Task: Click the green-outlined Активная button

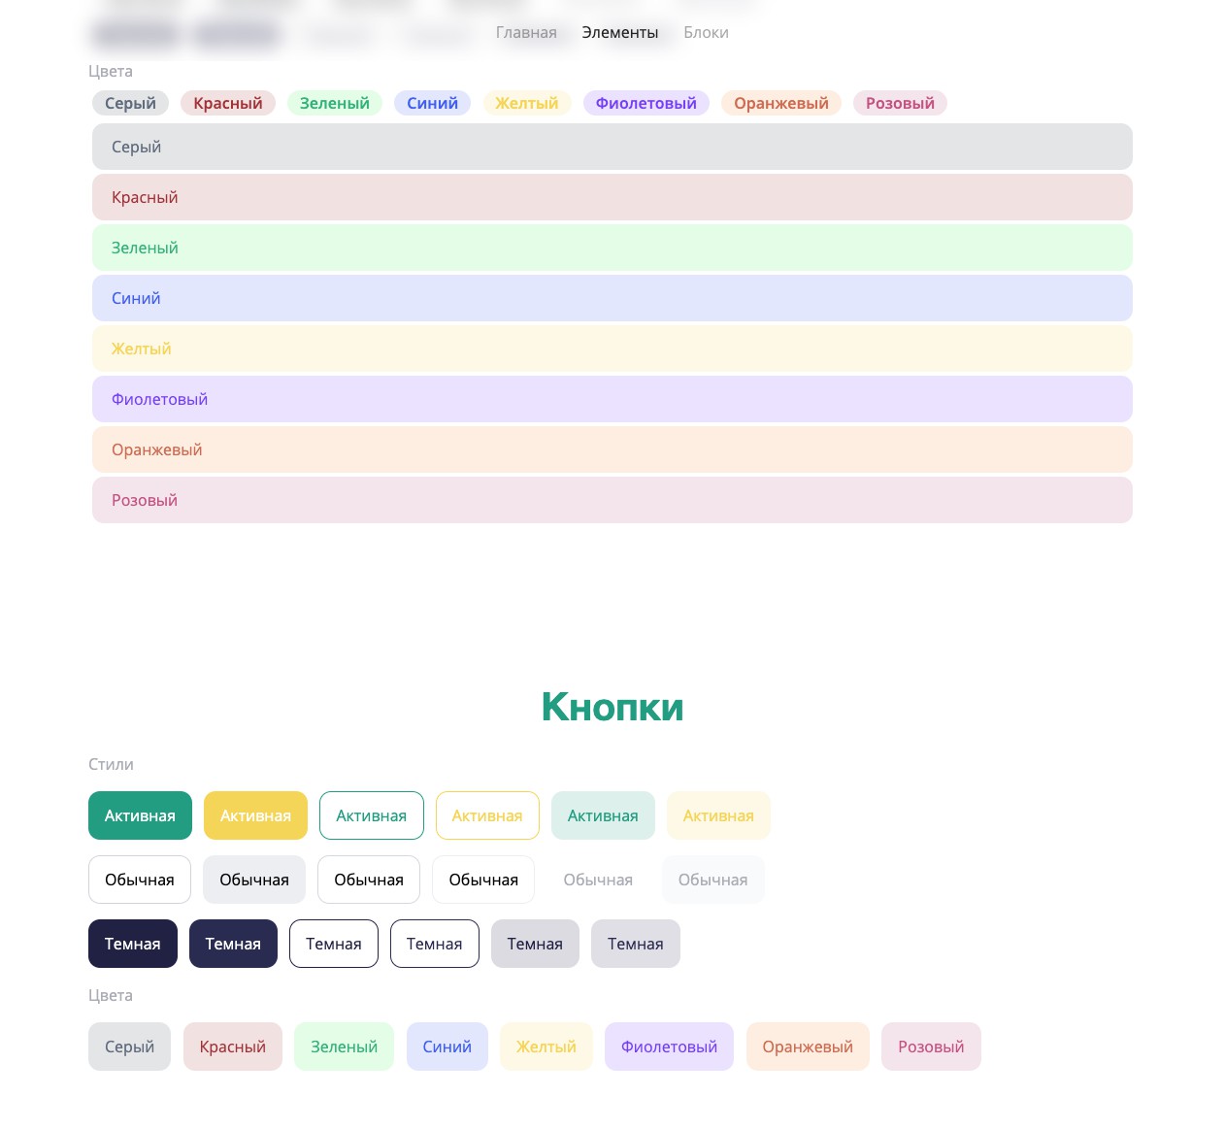Action: point(372,815)
